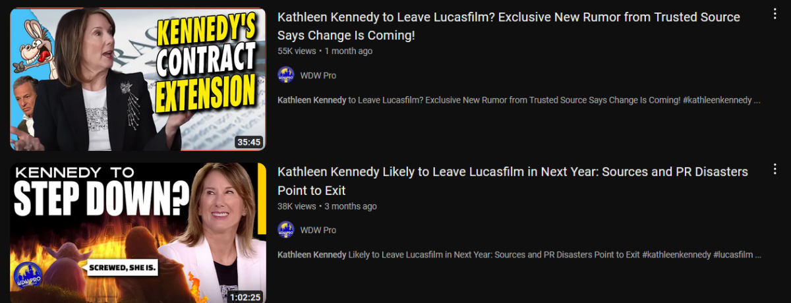
Task: Open 'Kennedy Likely to Leave Lucasfilm' video title
Action: [512, 181]
